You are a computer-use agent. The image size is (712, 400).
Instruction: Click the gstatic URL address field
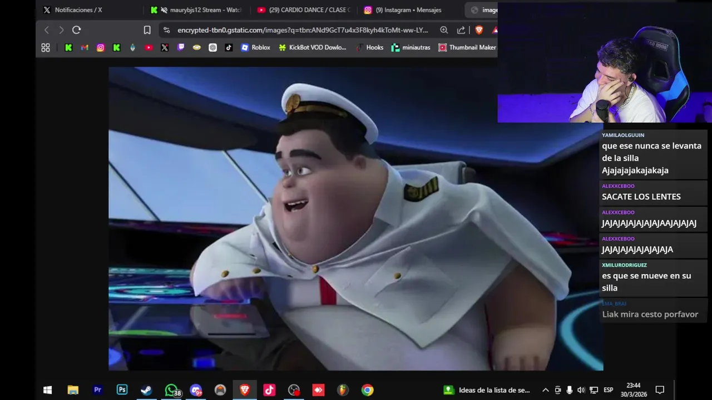[303, 30]
